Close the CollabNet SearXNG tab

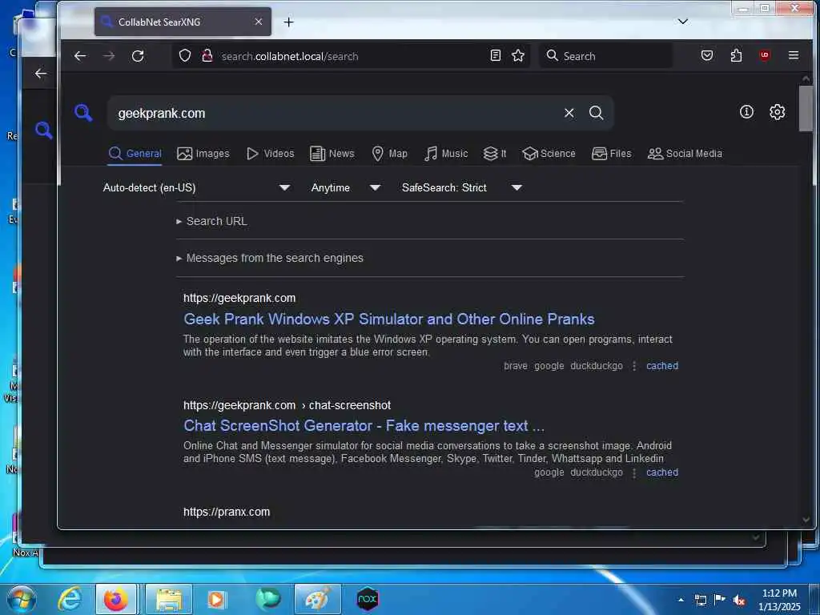pos(259,22)
